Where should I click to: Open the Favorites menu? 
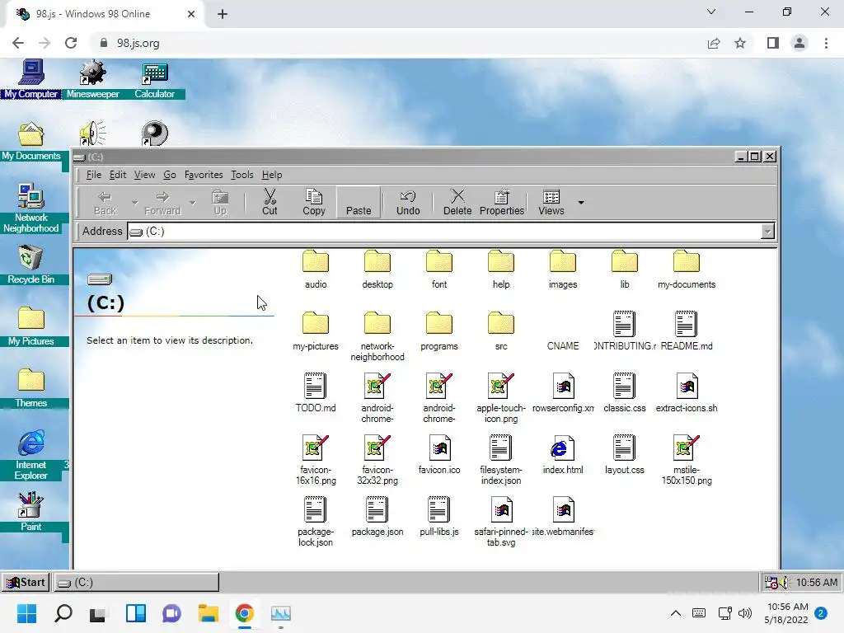click(204, 175)
